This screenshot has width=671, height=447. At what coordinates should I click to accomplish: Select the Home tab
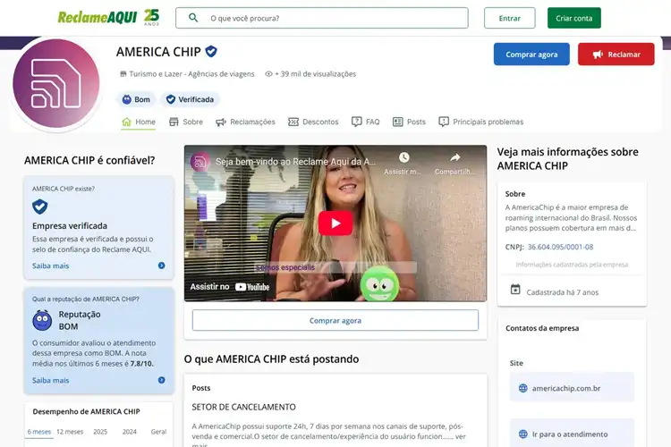point(138,122)
